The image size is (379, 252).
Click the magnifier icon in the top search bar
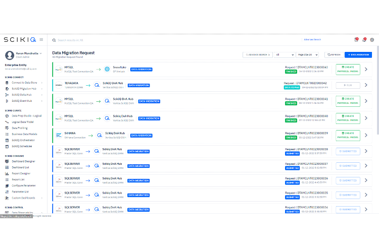pyautogui.click(x=54, y=40)
